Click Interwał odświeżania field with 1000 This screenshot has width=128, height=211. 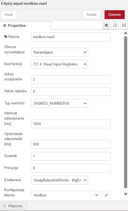71,124
